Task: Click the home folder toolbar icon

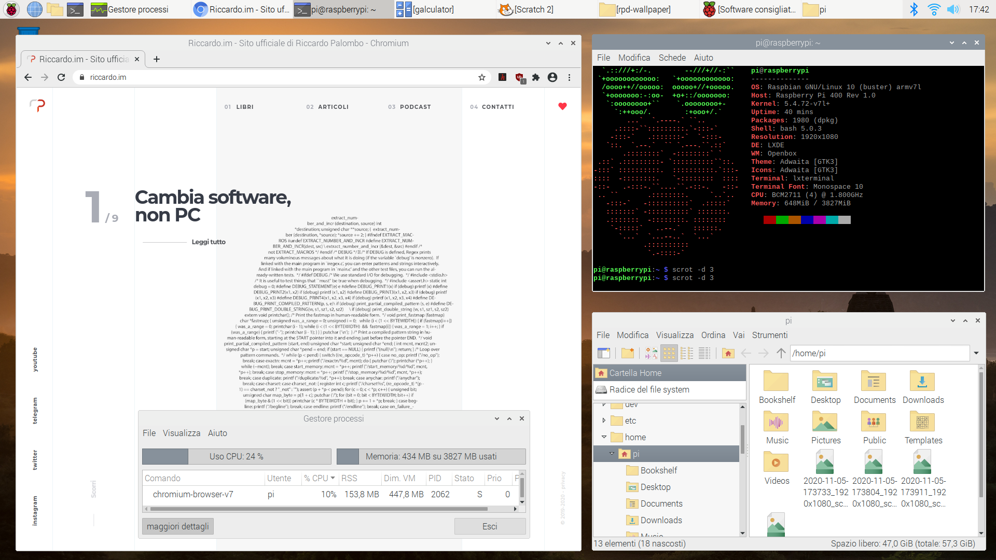Action: tap(728, 354)
